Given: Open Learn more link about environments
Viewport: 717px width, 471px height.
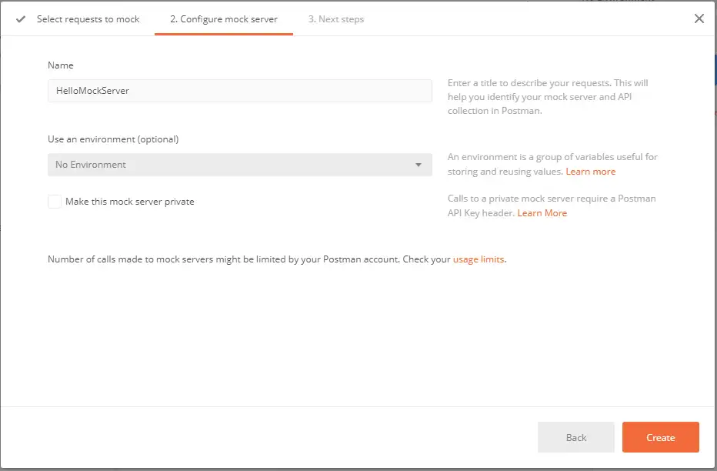Looking at the screenshot, I should 590,172.
